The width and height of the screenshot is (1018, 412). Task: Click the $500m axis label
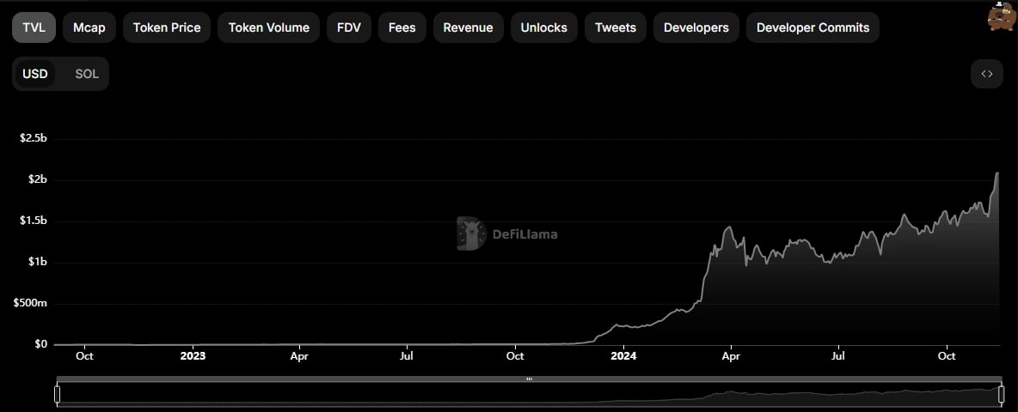30,303
